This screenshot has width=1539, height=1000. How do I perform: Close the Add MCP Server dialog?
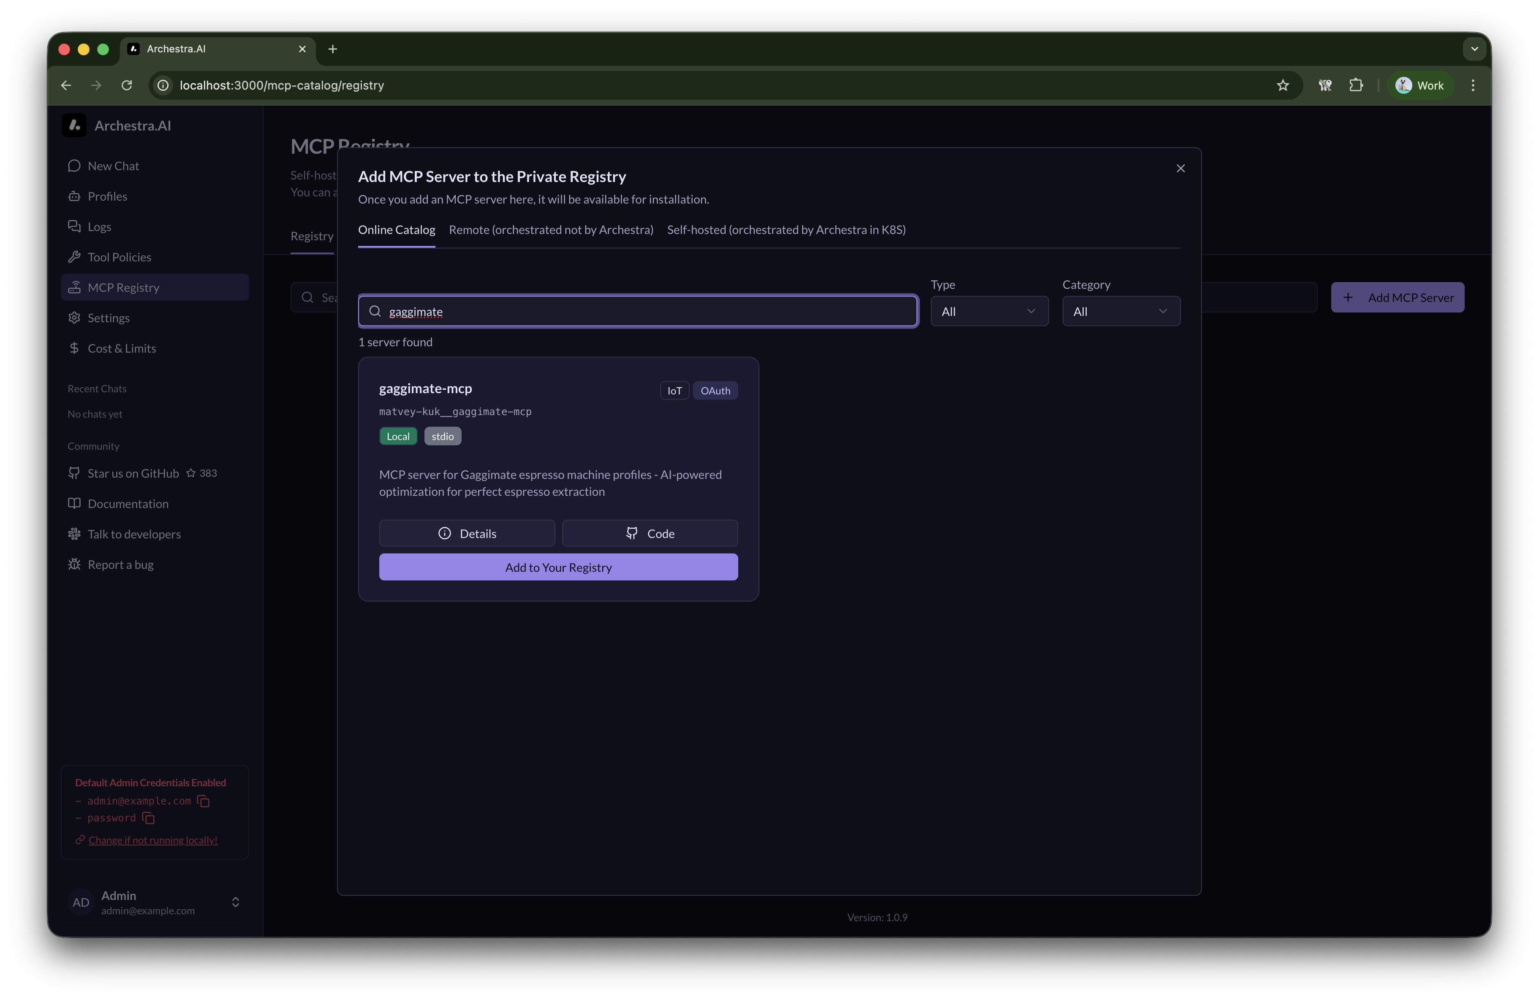[x=1180, y=168]
